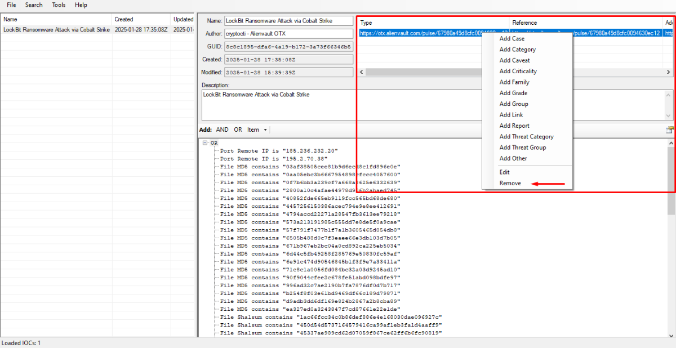Screen dimensions: 676x348
Task: Select File MD5 contains "b254f8f03e61bd9469df66c189d79871"
Action: (310, 293)
